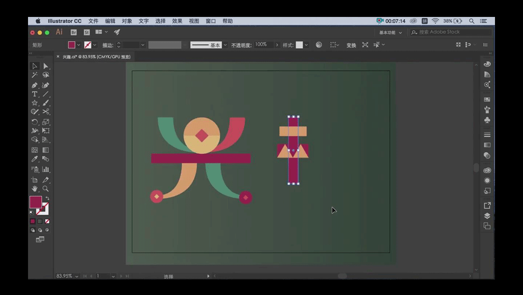Click the 变换 button in control bar
The height and width of the screenshot is (295, 523).
351,45
